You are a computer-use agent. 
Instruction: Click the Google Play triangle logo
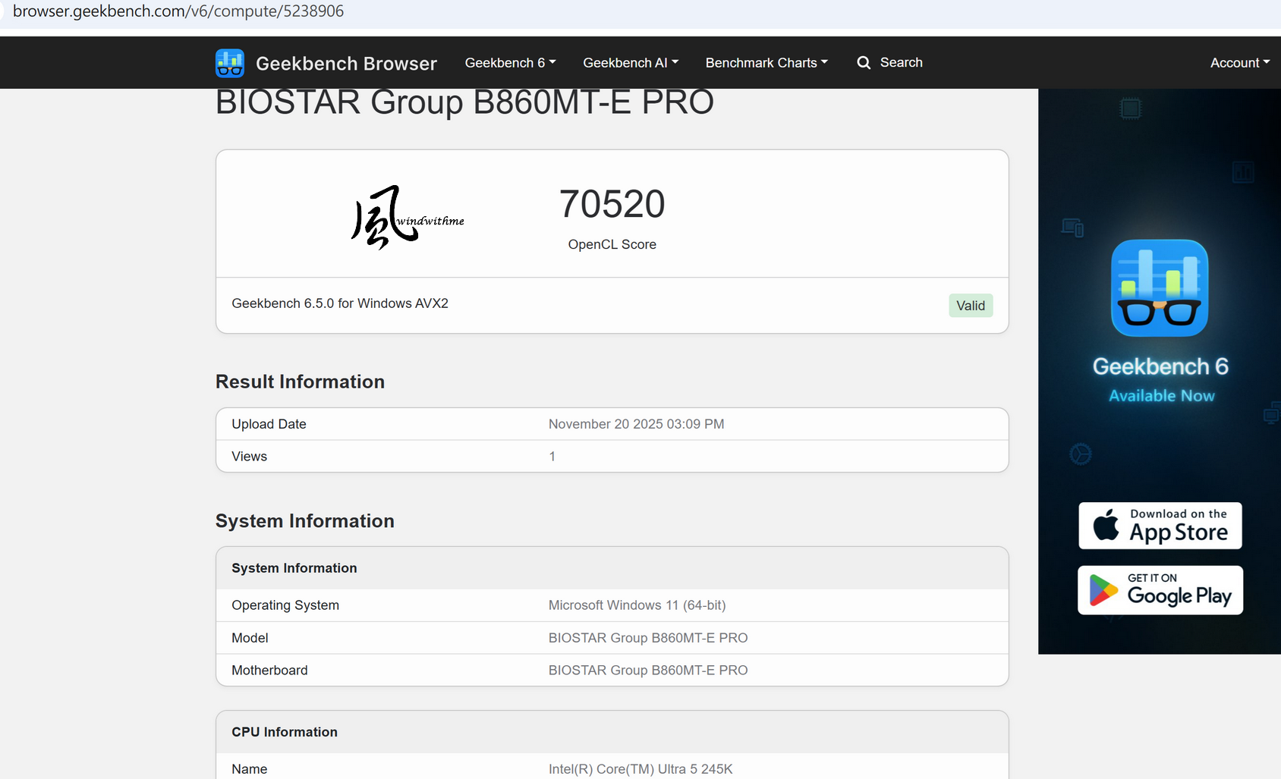click(x=1103, y=590)
